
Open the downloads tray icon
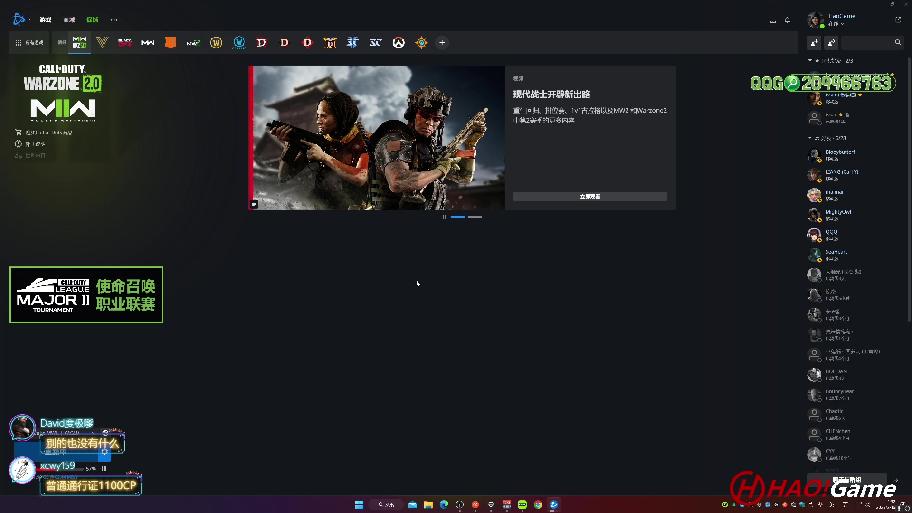773,20
